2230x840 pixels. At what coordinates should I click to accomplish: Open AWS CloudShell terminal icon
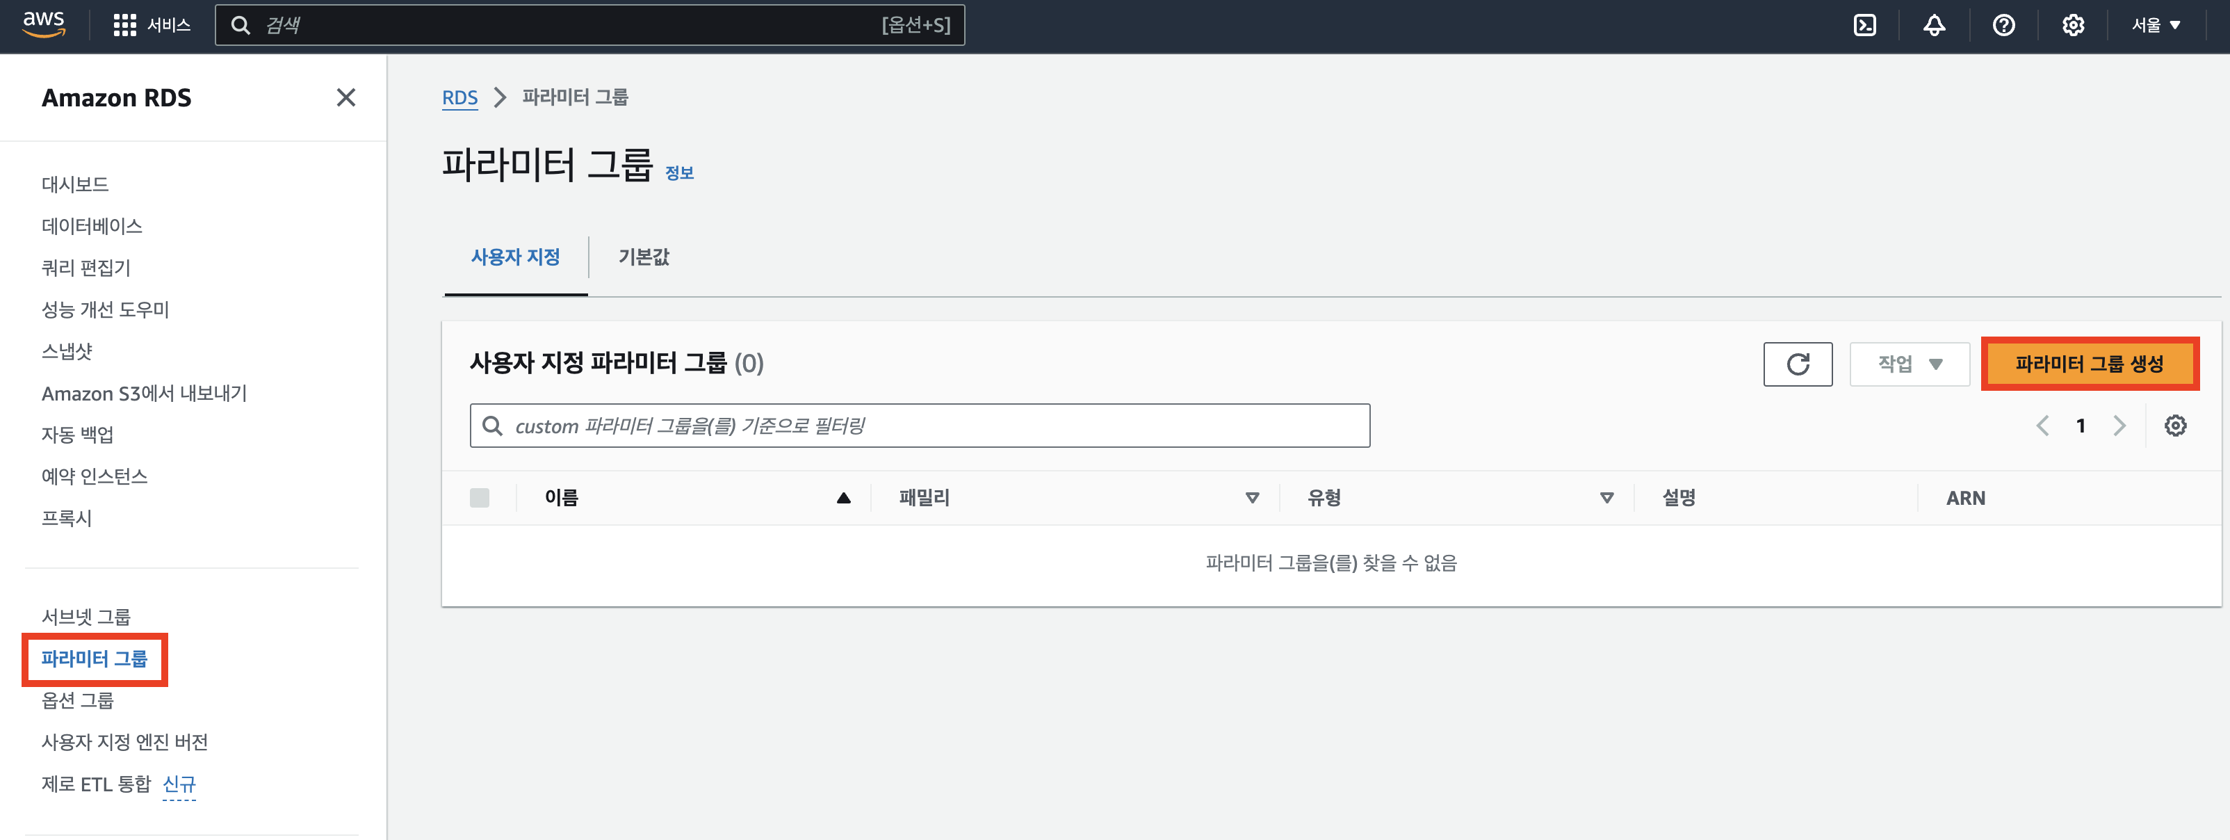(x=1864, y=25)
